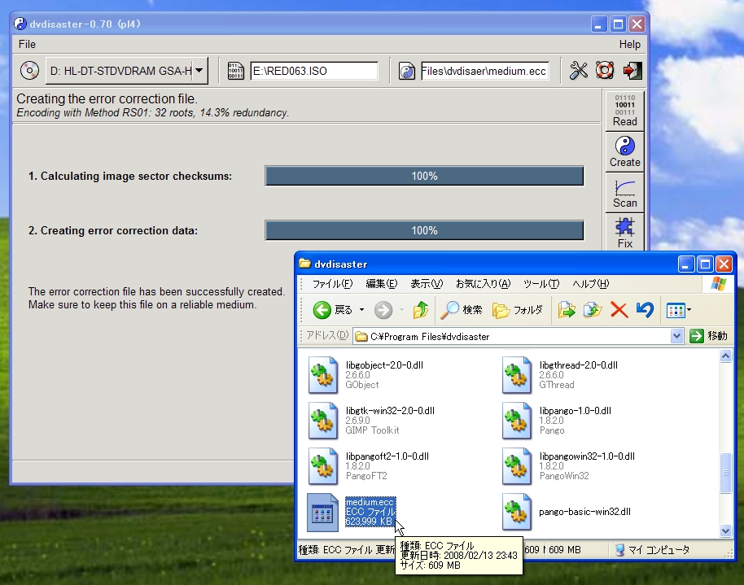Image resolution: width=744 pixels, height=585 pixels.
Task: Open the drive selection dropdown
Action: coord(199,71)
